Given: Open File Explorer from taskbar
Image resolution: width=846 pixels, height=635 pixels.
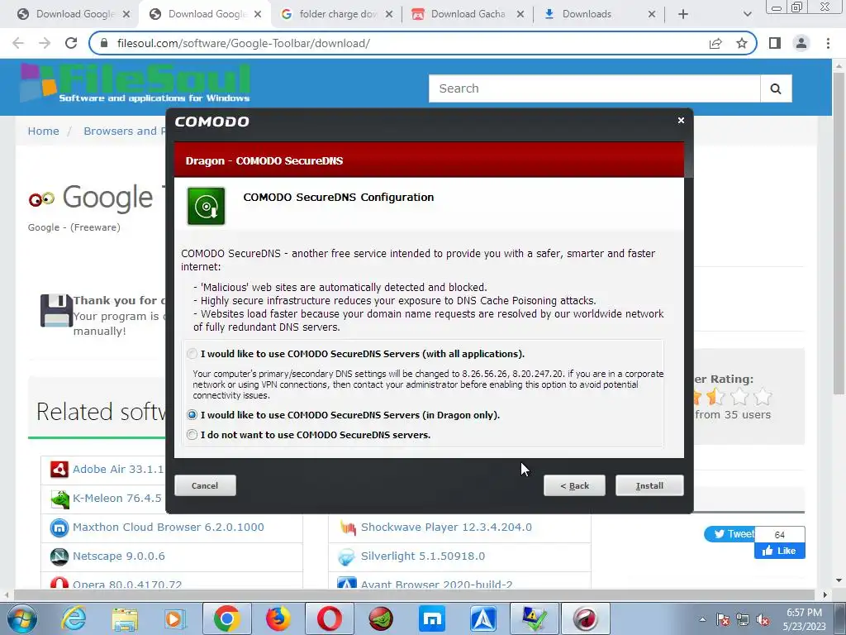Looking at the screenshot, I should [124, 619].
